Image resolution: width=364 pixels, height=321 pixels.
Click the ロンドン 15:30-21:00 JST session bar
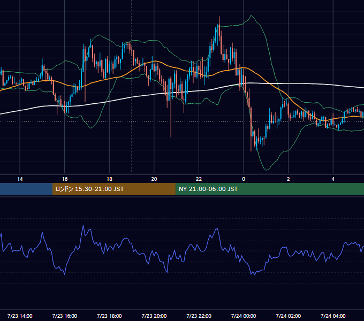click(x=113, y=189)
